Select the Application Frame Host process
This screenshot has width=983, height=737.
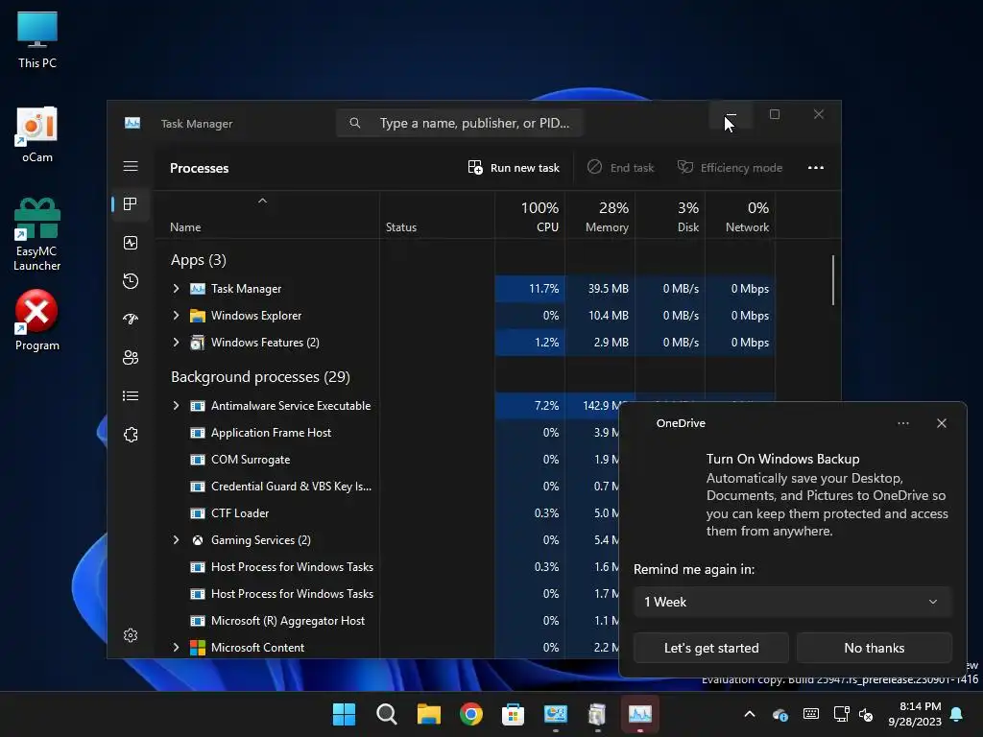click(x=387, y=433)
